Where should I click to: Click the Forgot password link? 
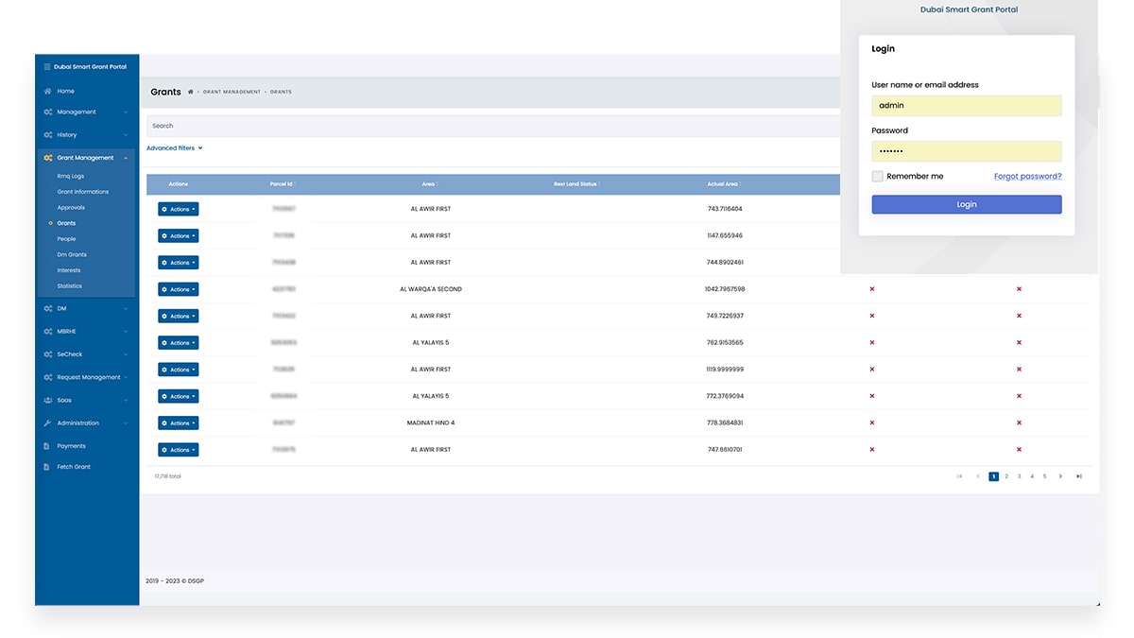pyautogui.click(x=1027, y=177)
